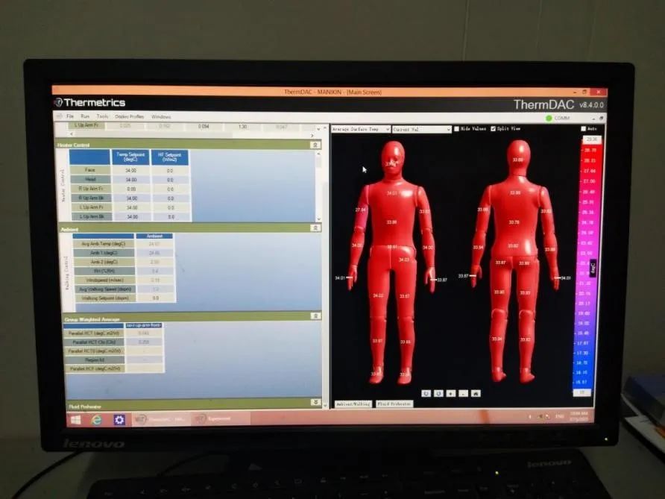This screenshot has height=499, width=665.
Task: Rotate manikin view right button
Action: tap(438, 393)
